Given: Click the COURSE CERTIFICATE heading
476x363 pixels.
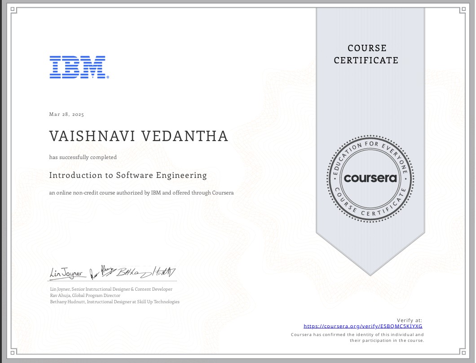Looking at the screenshot, I should 366,54.
